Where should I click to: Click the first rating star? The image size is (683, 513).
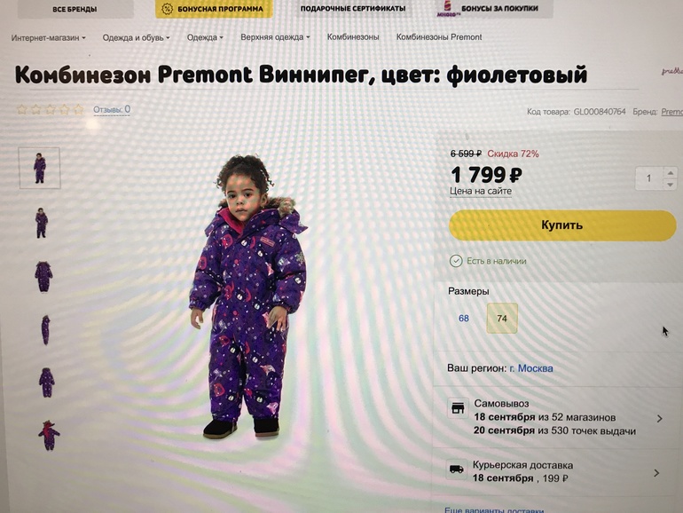(x=22, y=109)
